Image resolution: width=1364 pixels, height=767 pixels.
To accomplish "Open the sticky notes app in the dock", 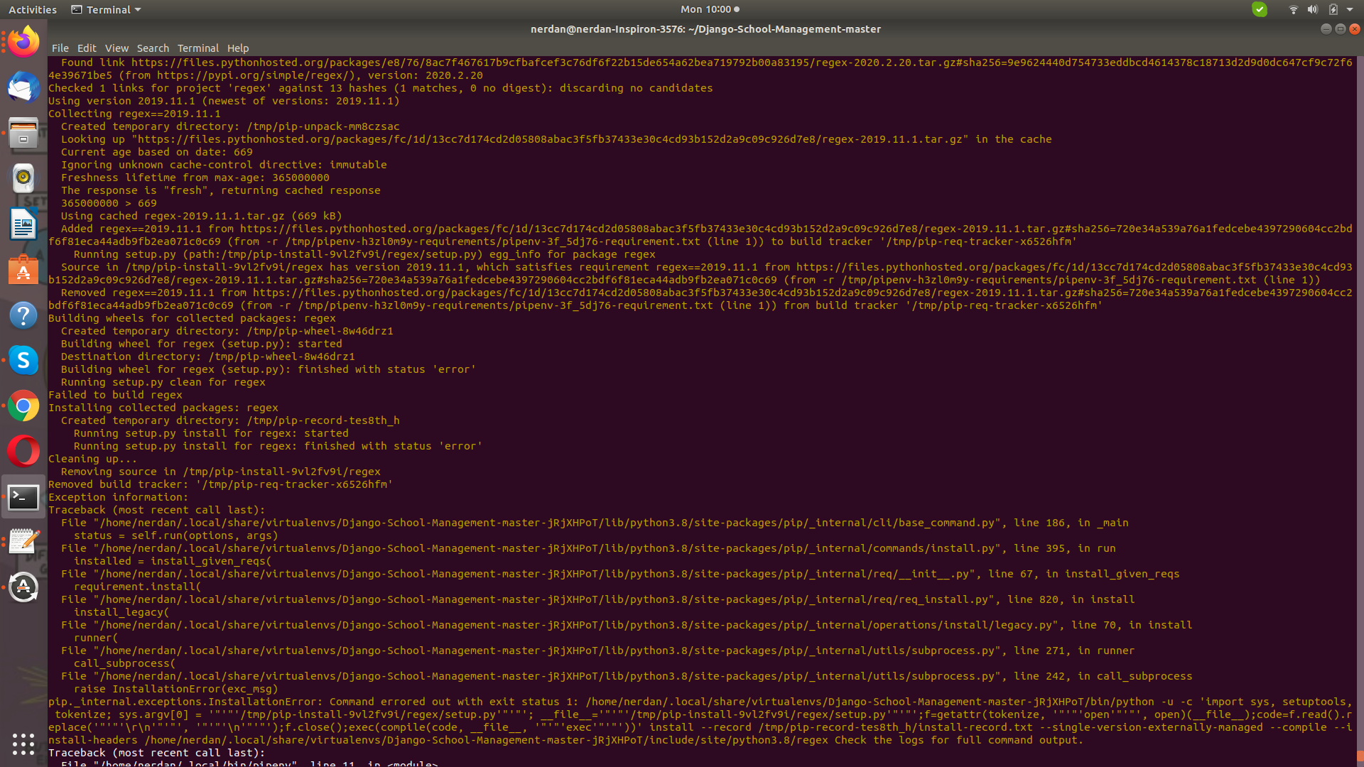I will (23, 541).
